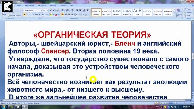Apply the Heading 1 style
The height and width of the screenshot is (109, 194).
pos(117,12)
